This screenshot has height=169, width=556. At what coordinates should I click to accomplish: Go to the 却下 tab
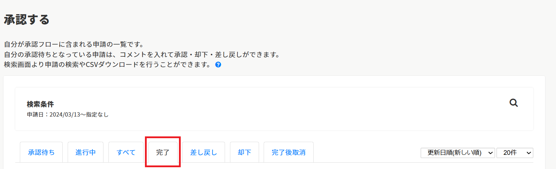point(244,152)
